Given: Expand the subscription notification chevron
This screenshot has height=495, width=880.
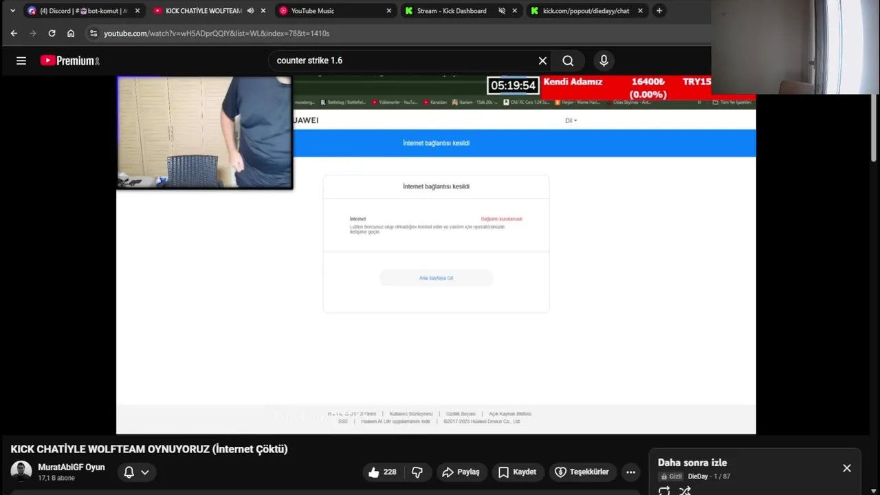Looking at the screenshot, I should (x=145, y=472).
